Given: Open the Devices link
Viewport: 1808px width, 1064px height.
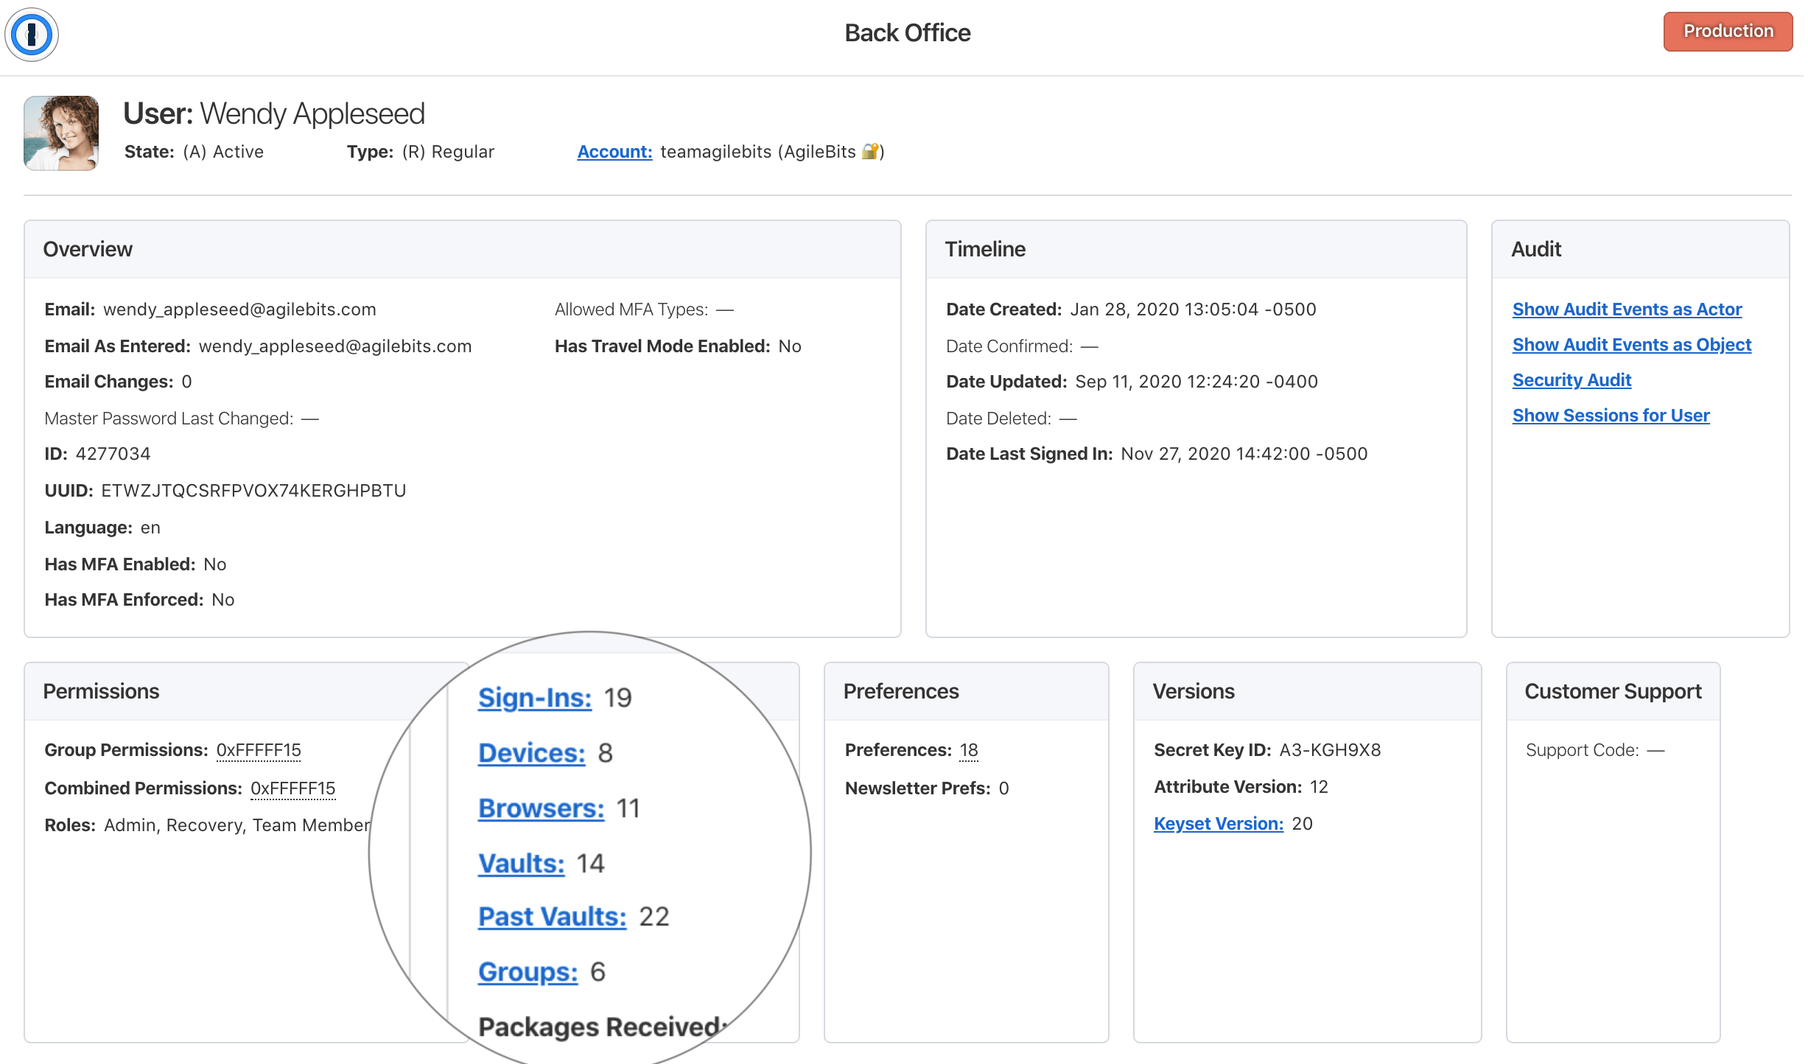Looking at the screenshot, I should point(532,753).
